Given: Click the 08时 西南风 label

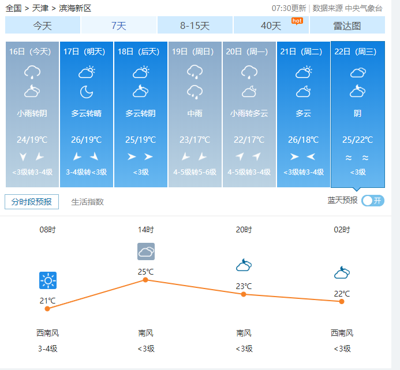Looking at the screenshot, I should [48, 333].
